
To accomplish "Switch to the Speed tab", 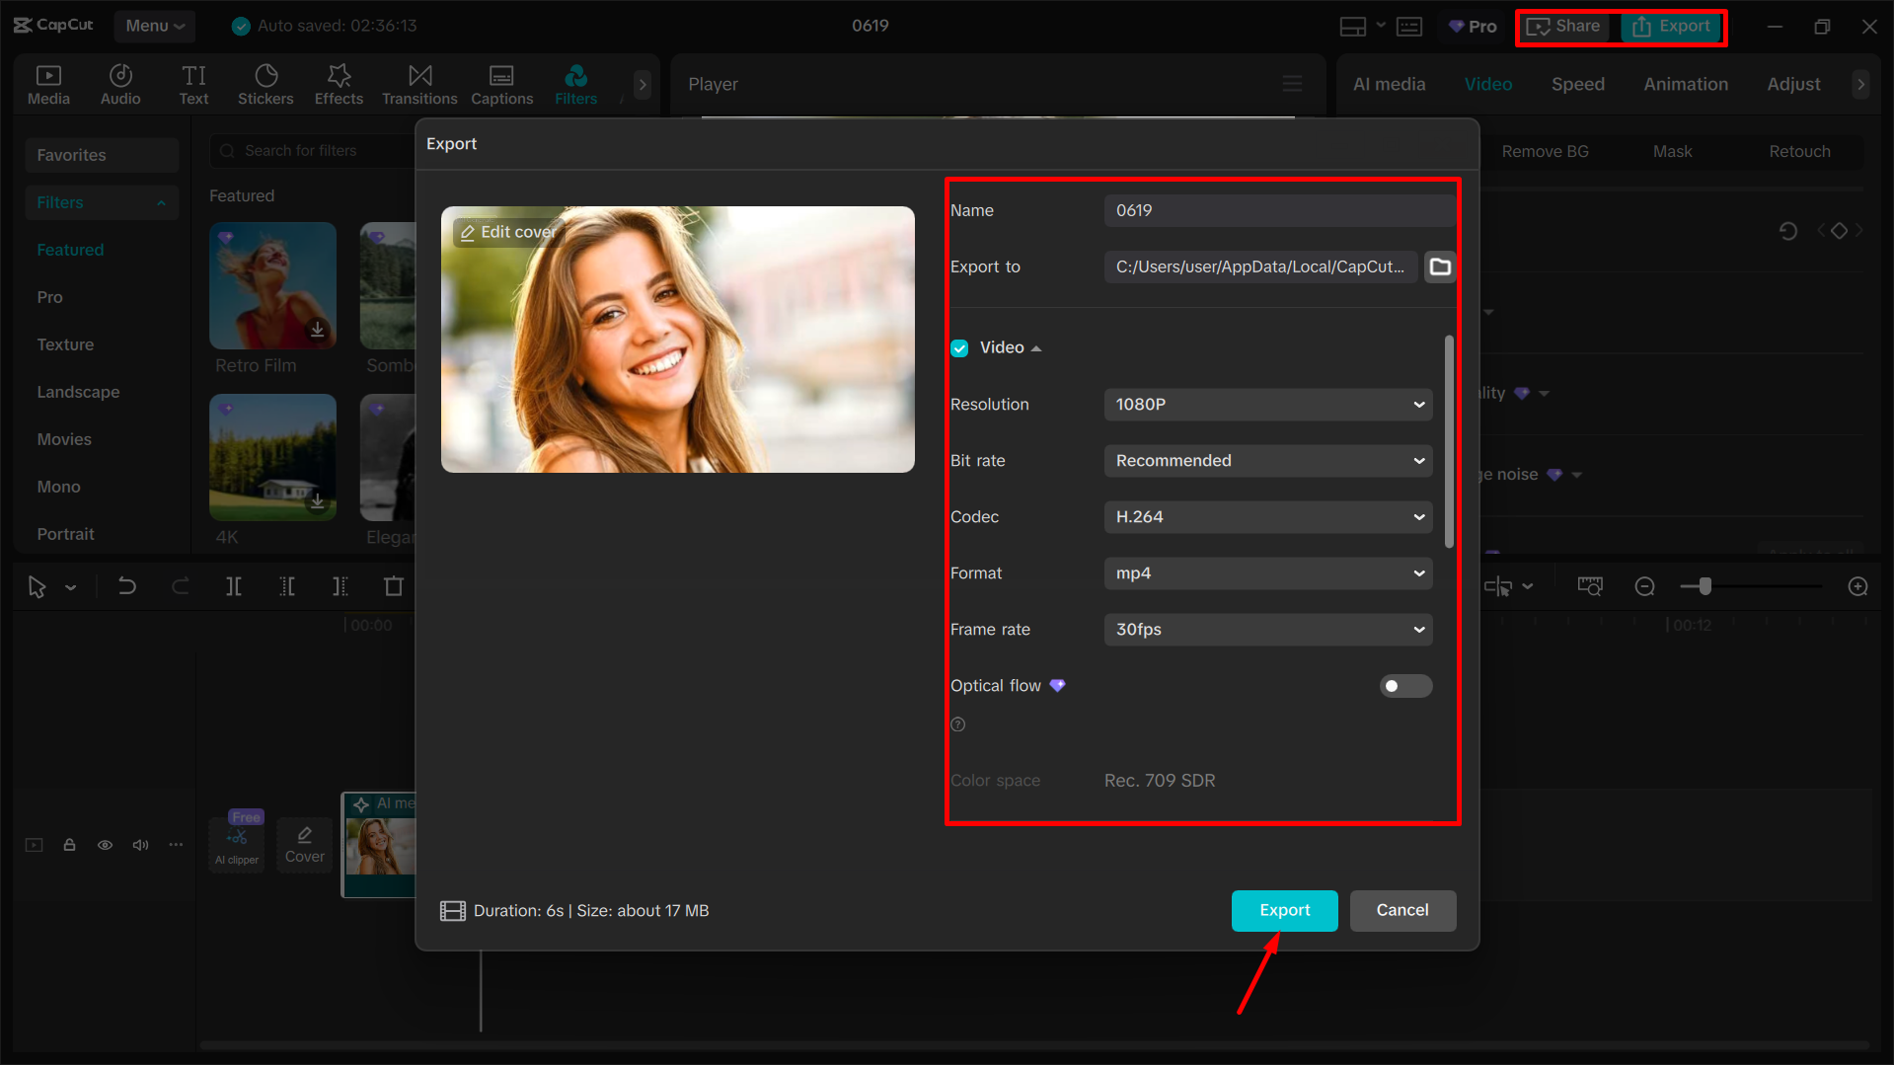I will click(1577, 84).
